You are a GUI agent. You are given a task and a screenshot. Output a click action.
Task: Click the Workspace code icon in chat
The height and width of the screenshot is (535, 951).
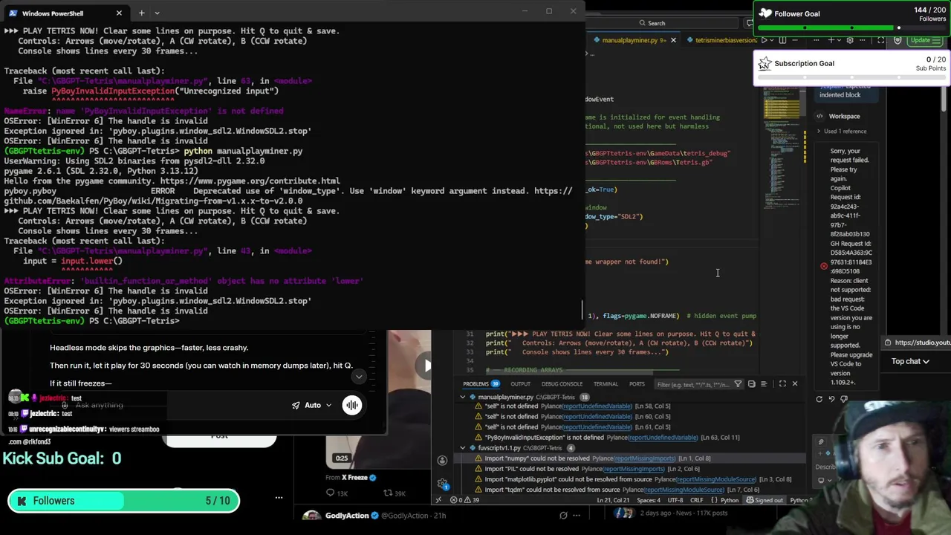click(x=819, y=116)
